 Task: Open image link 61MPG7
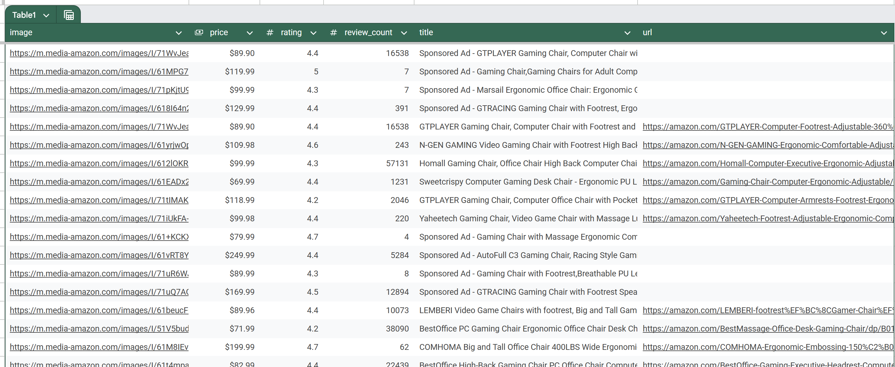99,72
